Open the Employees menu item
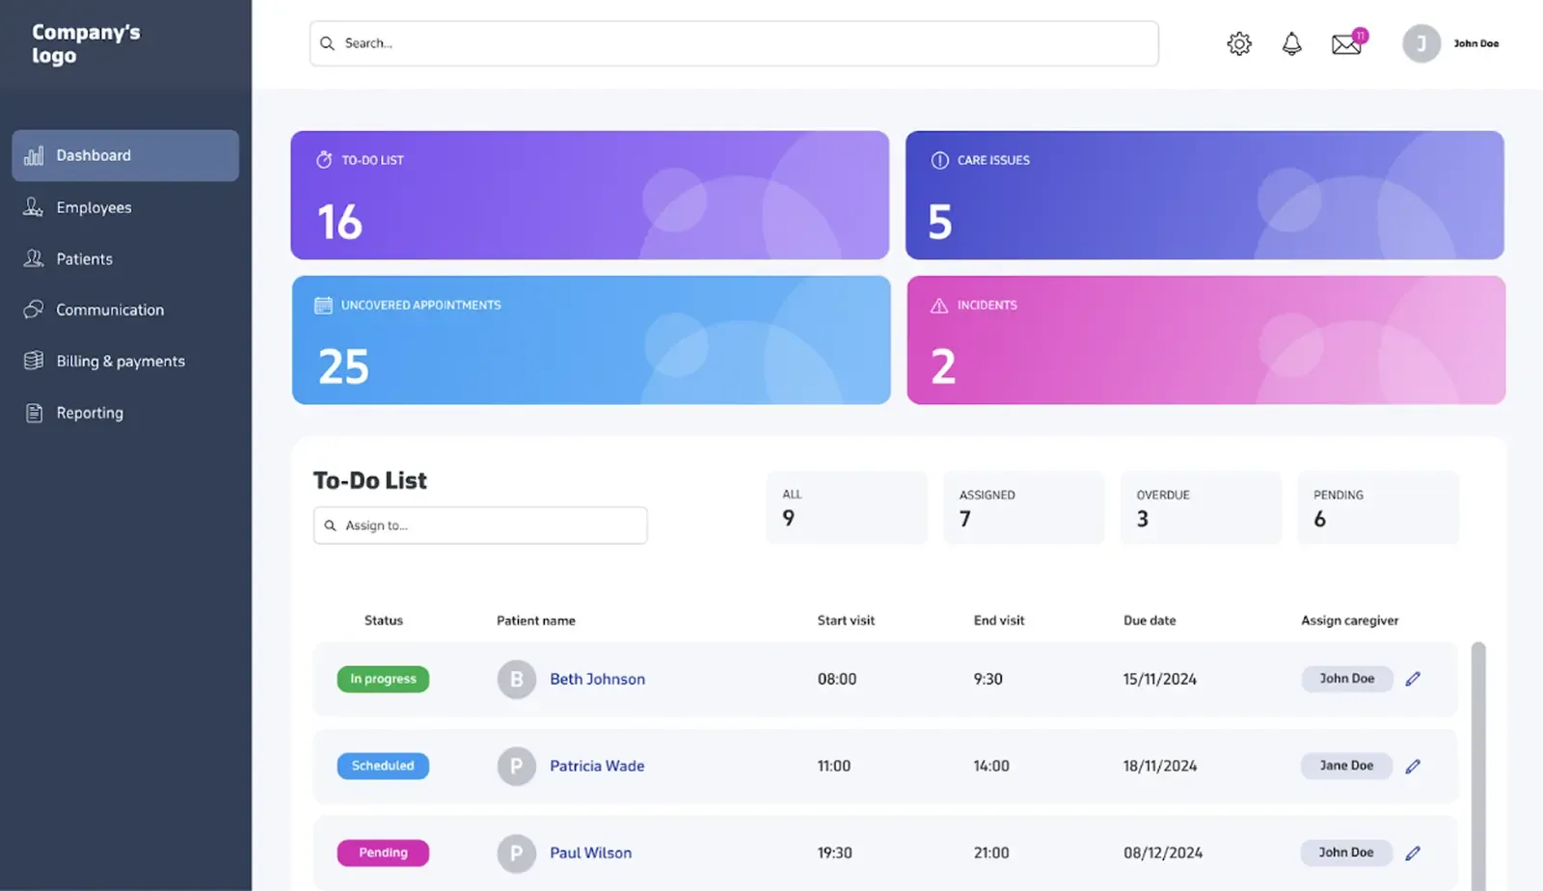The height and width of the screenshot is (891, 1543). (94, 207)
